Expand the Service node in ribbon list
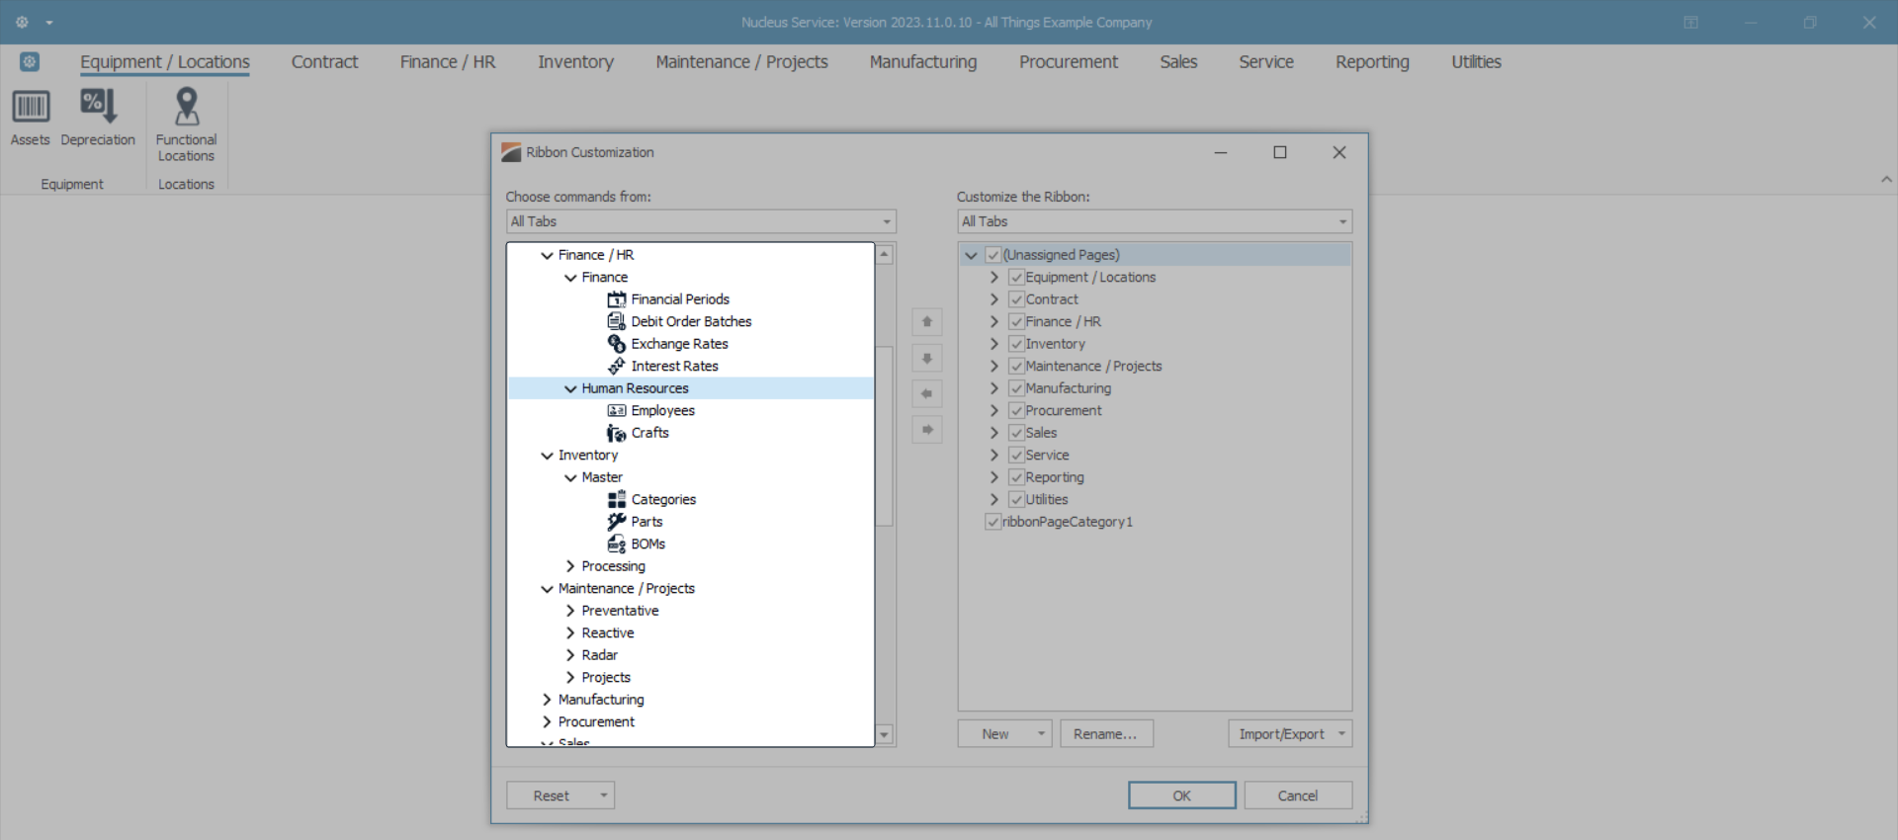The width and height of the screenshot is (1898, 840). point(994,456)
